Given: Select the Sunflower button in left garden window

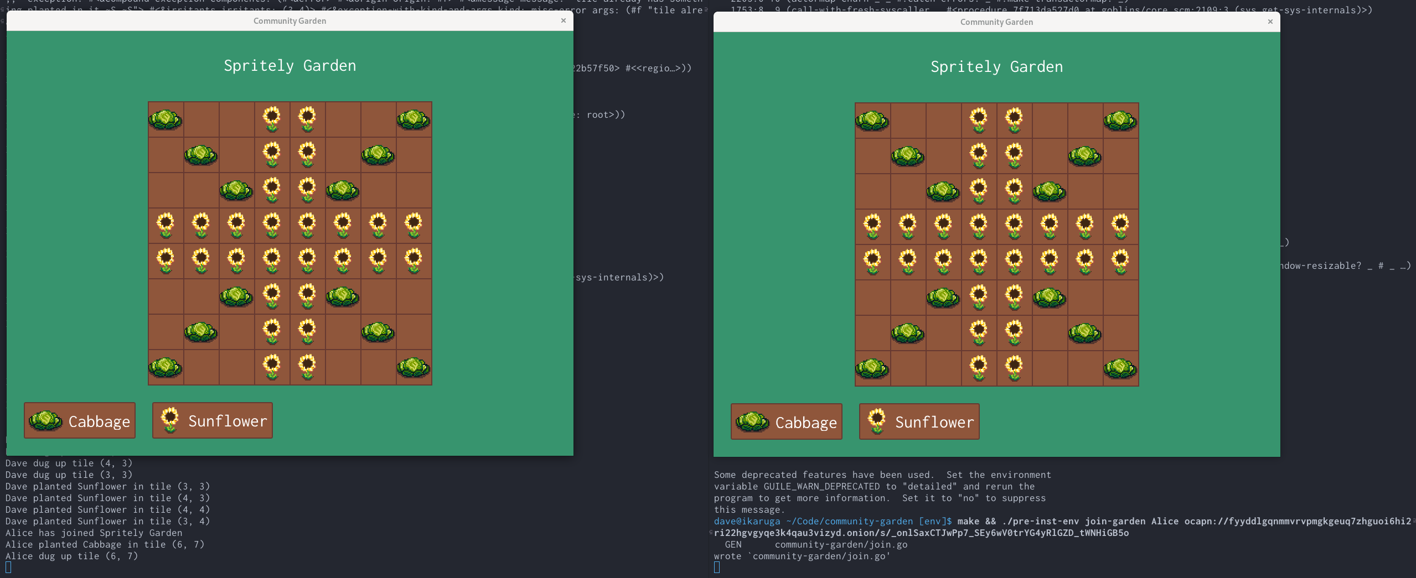Looking at the screenshot, I should pos(213,421).
